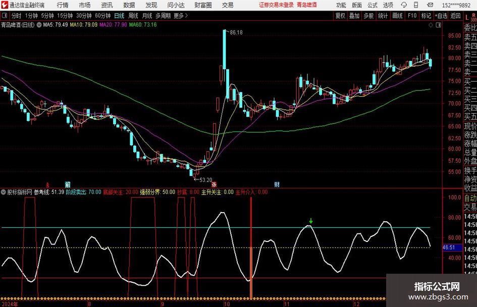Viewport: 477px width, 307px height.
Task: Open the 资讯 menu
Action: coord(107,5)
